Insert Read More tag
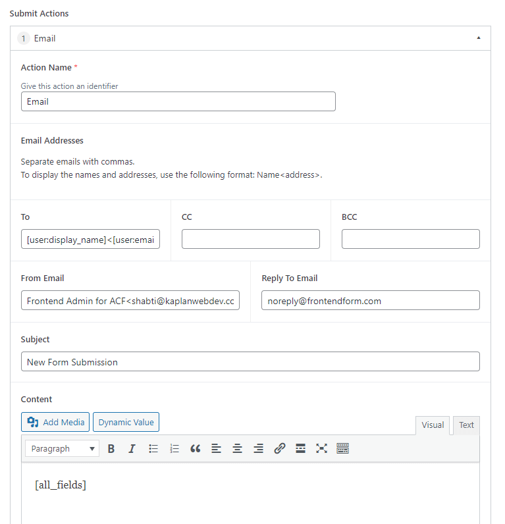The height and width of the screenshot is (524, 505). tap(300, 448)
